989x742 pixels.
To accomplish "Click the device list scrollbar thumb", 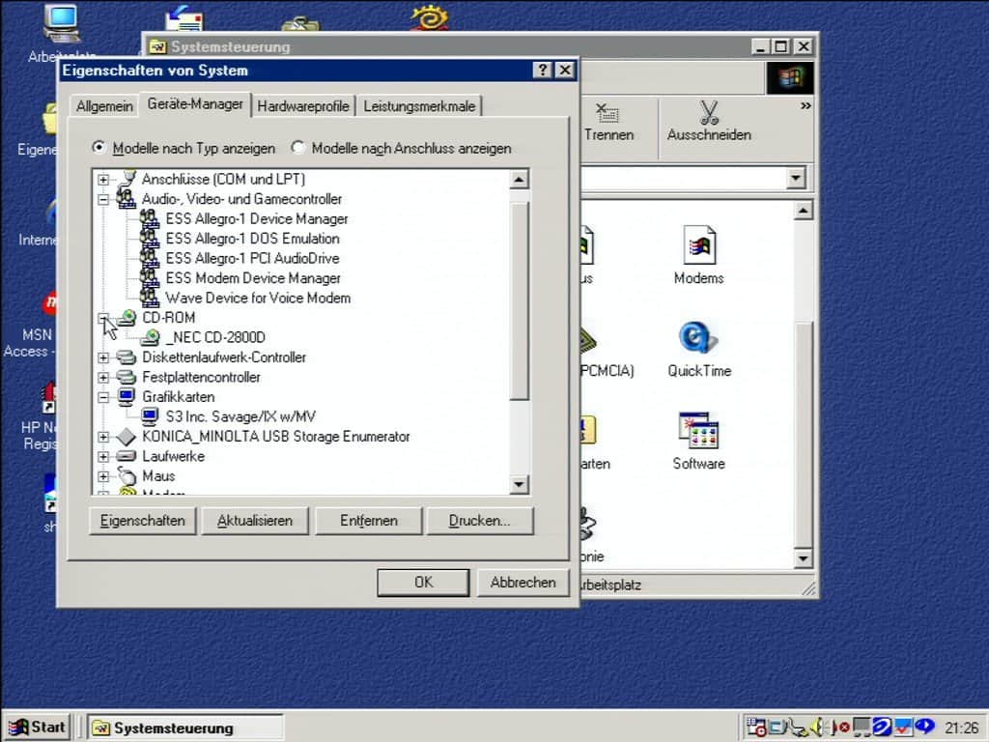I will [x=519, y=301].
